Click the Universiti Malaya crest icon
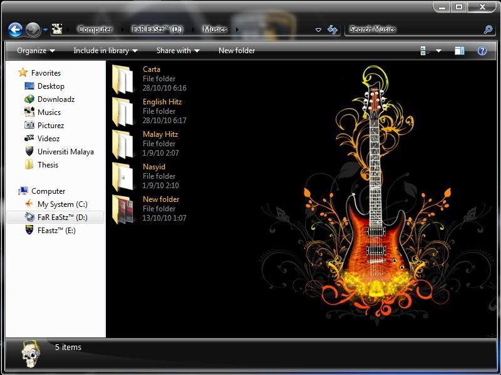This screenshot has width=501, height=375. point(29,151)
